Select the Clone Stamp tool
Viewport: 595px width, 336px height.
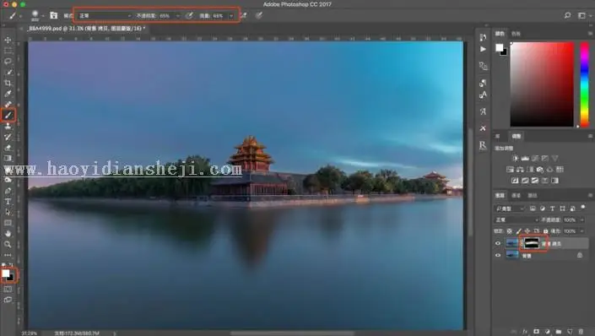point(8,126)
